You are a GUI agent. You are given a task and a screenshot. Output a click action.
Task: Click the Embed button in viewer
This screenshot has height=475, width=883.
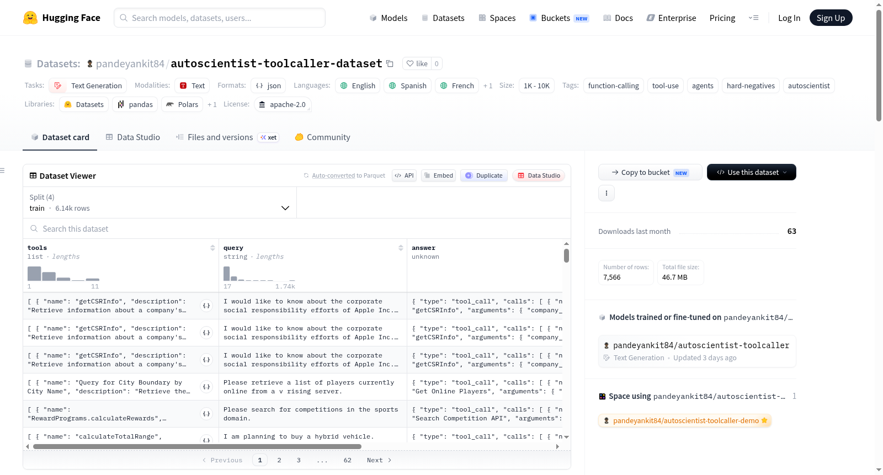tap(438, 175)
